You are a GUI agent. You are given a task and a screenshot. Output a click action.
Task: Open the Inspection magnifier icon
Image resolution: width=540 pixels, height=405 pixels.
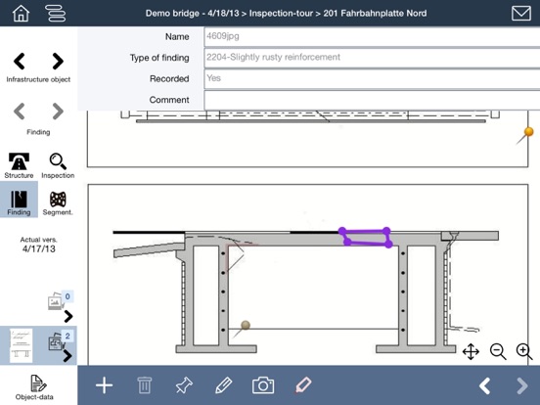pos(58,165)
